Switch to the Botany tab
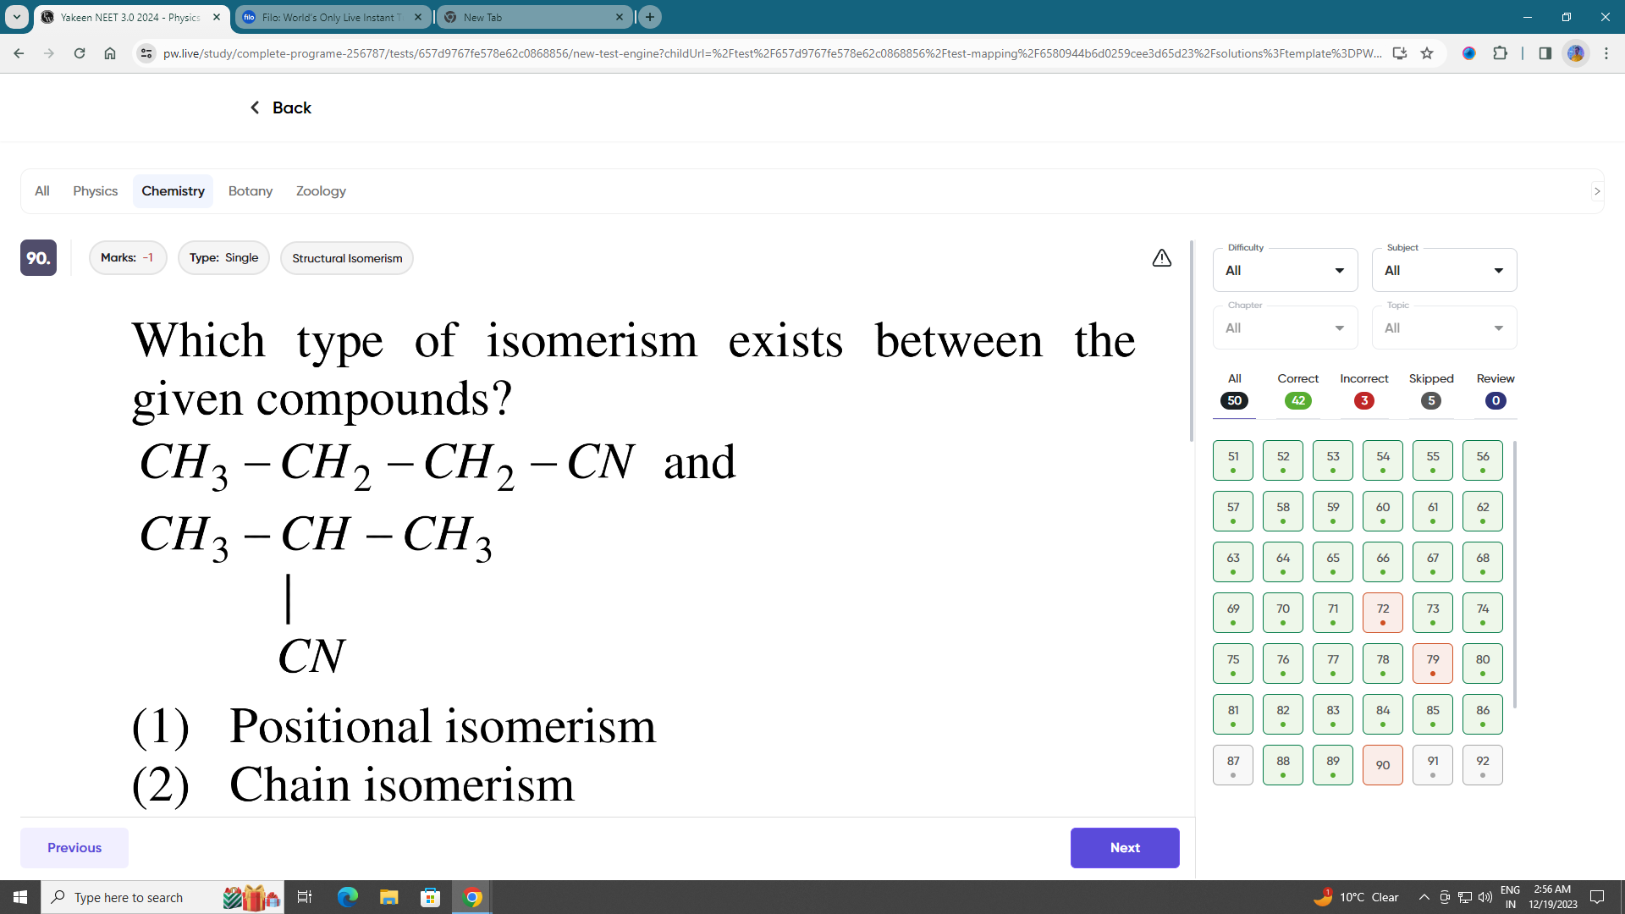The width and height of the screenshot is (1625, 914). [251, 191]
